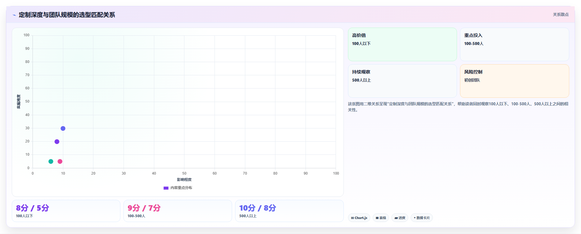Click the 500人以上 label under 10分 / 8分
This screenshot has height=234, width=581.
click(x=248, y=216)
